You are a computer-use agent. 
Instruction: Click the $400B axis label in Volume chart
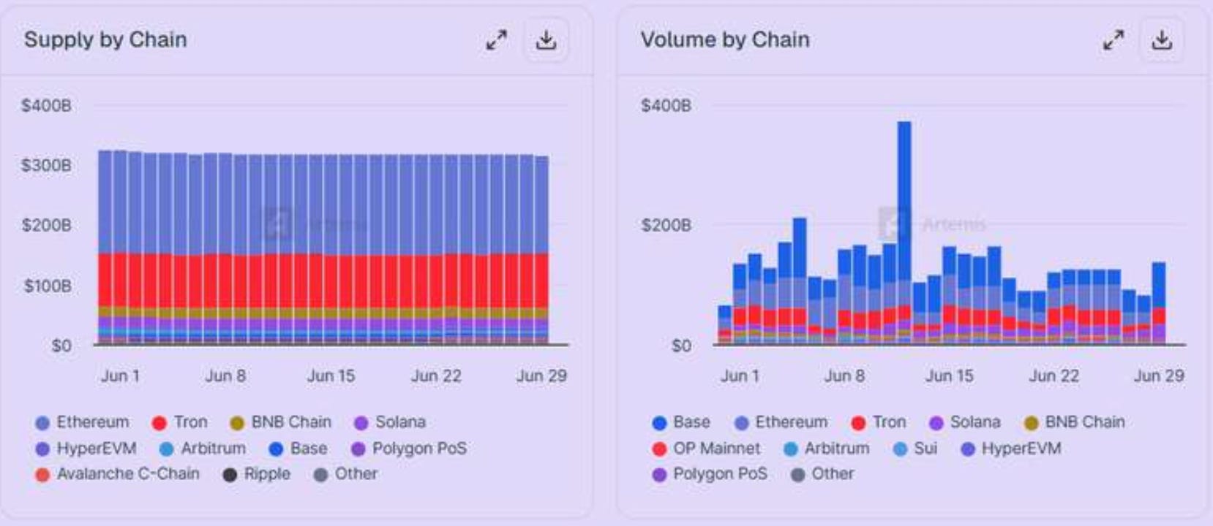pos(666,106)
